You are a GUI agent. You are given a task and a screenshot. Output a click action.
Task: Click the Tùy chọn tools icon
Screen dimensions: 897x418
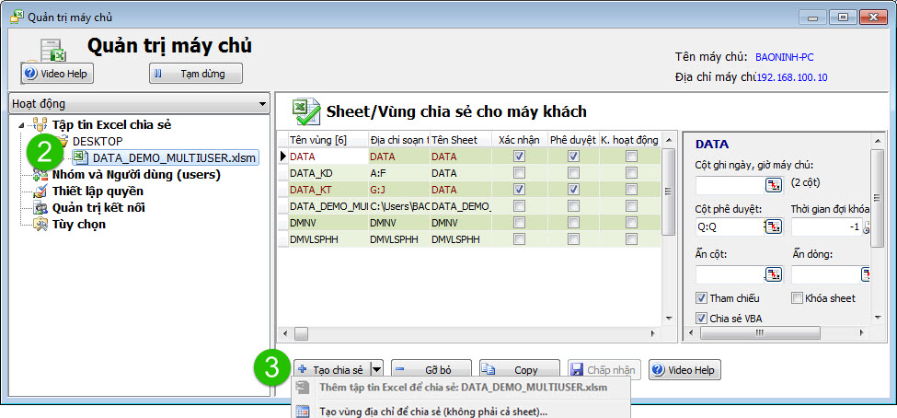40,224
